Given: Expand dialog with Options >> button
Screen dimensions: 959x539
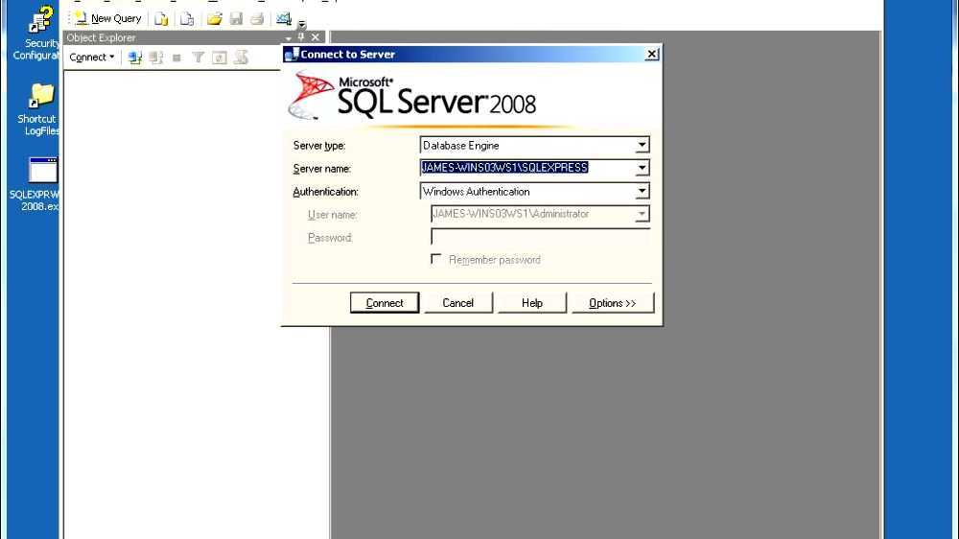Looking at the screenshot, I should 612,303.
